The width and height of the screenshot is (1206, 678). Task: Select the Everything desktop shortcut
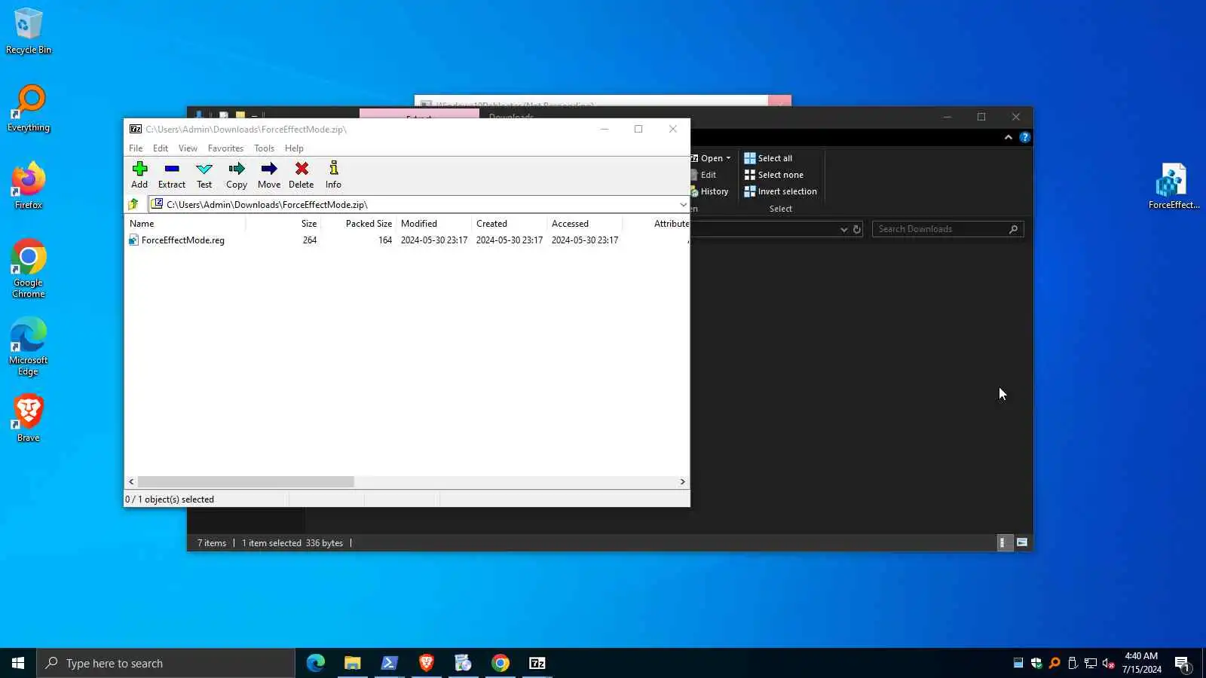click(29, 108)
